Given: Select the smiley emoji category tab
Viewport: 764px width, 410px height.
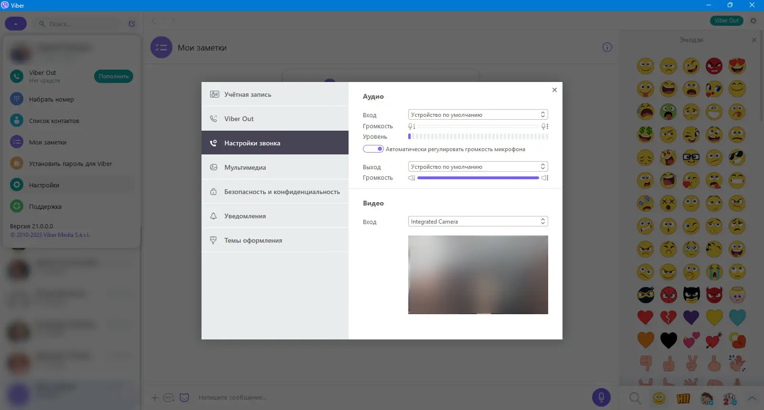Looking at the screenshot, I should point(659,398).
